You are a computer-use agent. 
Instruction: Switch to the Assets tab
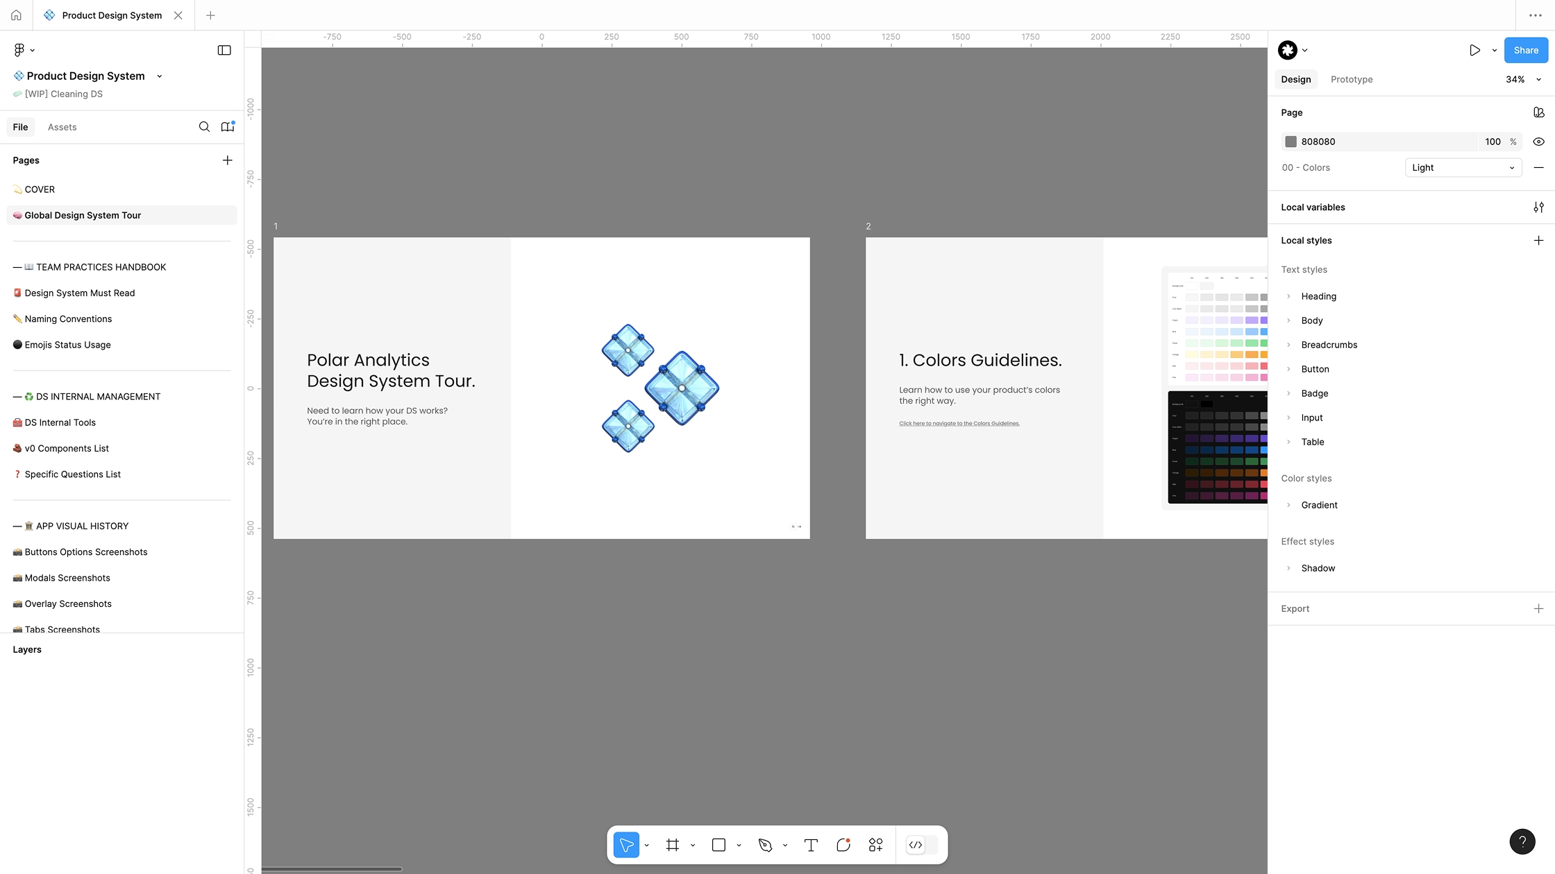click(62, 127)
